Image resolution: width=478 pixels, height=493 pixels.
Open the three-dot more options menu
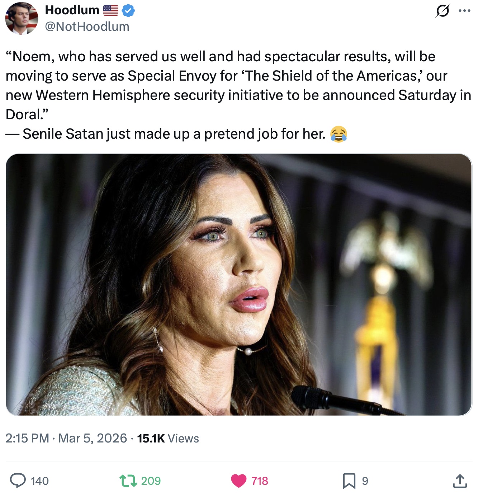(464, 11)
